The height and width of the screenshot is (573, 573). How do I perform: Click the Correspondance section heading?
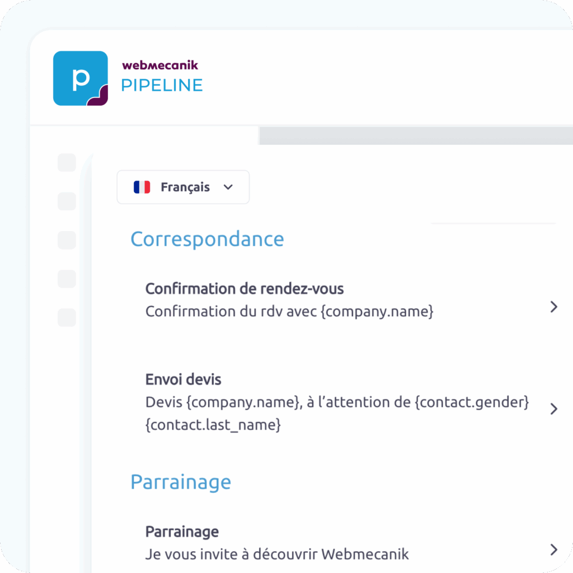pos(207,239)
